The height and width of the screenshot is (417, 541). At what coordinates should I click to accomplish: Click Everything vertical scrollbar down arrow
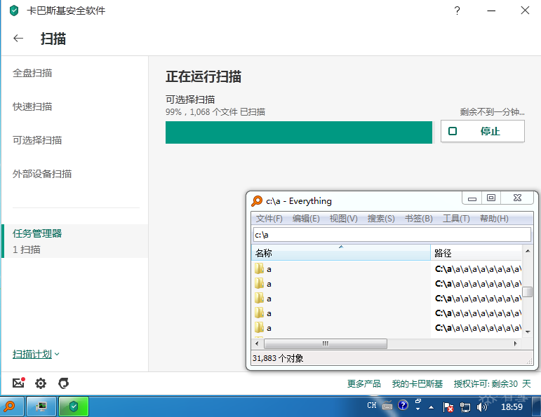[x=528, y=331]
